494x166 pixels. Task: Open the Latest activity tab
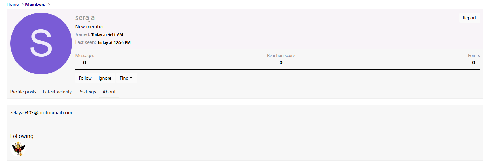click(57, 92)
